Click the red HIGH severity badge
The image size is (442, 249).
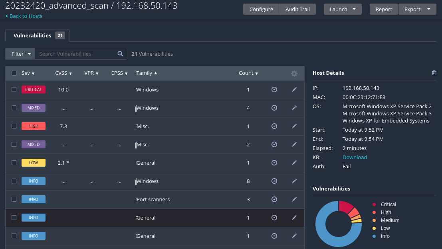pyautogui.click(x=34, y=126)
